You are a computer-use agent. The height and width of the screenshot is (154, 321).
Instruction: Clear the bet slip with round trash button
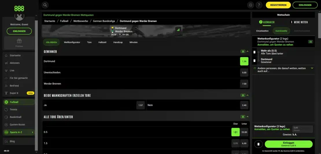[258, 144]
